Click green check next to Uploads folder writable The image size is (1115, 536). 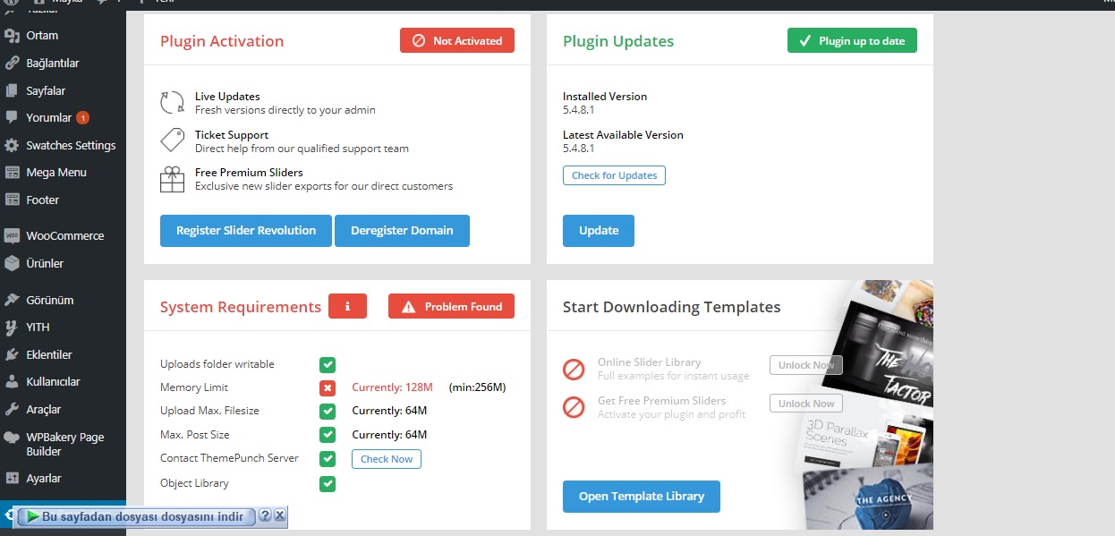coord(328,364)
